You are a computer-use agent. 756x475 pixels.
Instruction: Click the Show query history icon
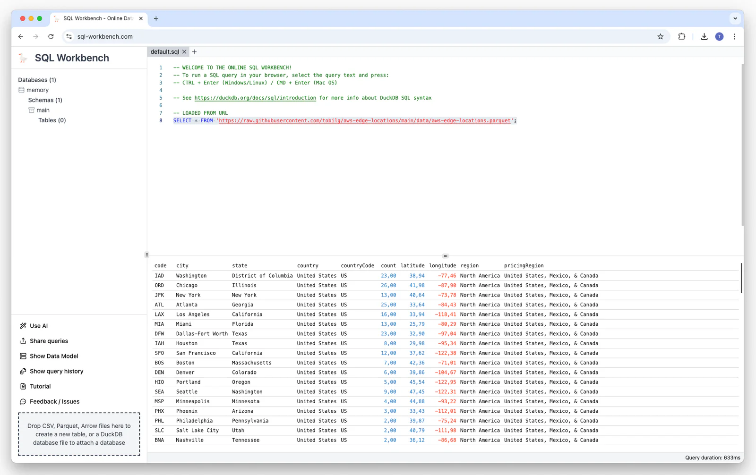(x=23, y=371)
